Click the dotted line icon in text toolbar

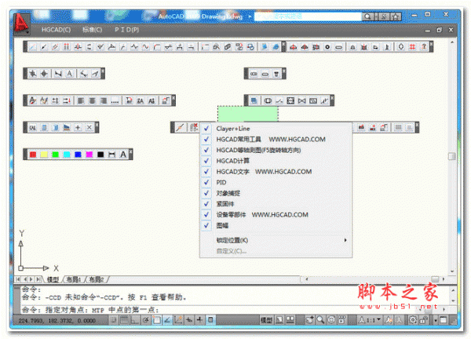115,101
